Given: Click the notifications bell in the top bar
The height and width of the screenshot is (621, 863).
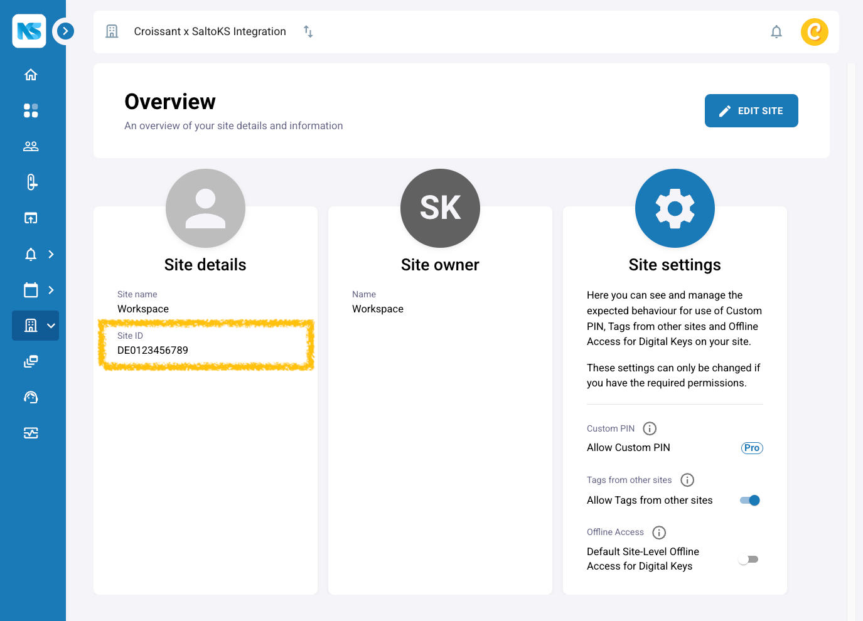Looking at the screenshot, I should tap(776, 31).
